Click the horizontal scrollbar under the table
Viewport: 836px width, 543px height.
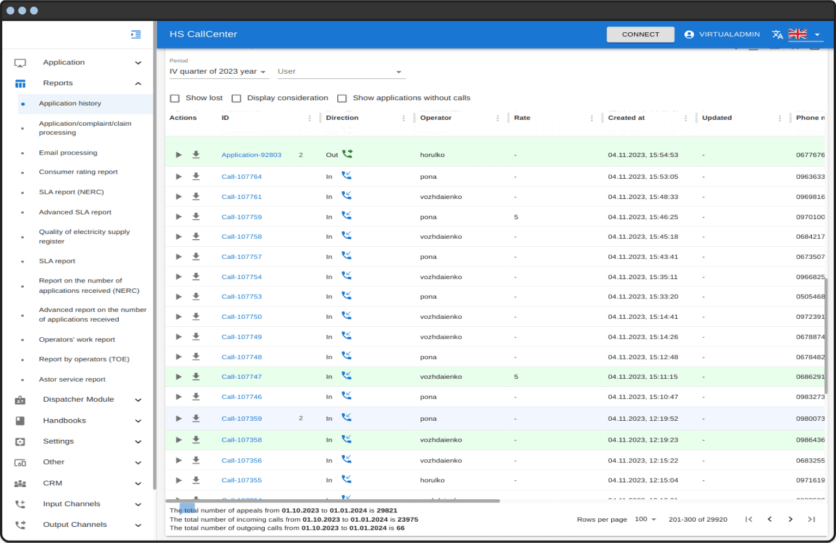coord(333,501)
